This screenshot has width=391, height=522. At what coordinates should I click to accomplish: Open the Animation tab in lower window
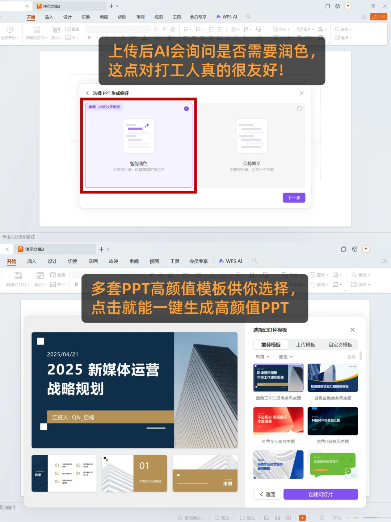point(93,261)
